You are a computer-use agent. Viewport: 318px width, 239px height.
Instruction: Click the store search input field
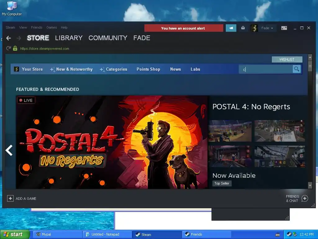pos(266,69)
